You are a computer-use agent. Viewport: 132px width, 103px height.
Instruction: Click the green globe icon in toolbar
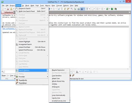112,9
